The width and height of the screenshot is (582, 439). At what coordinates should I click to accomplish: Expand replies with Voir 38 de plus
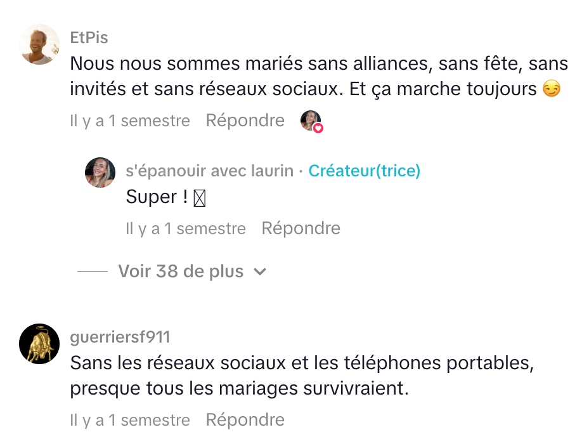coord(181,272)
